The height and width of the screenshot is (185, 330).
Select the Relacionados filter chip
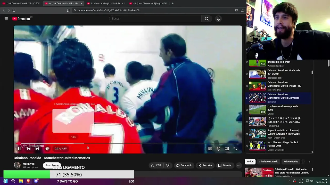tap(291, 162)
